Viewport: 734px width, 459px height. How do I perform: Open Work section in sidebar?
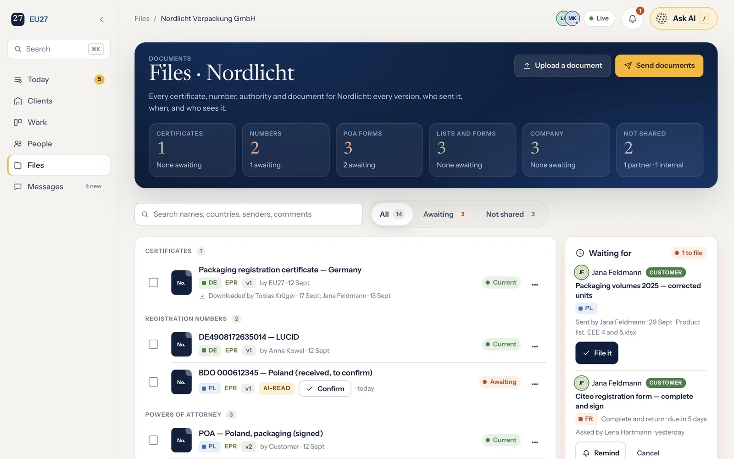(x=59, y=123)
